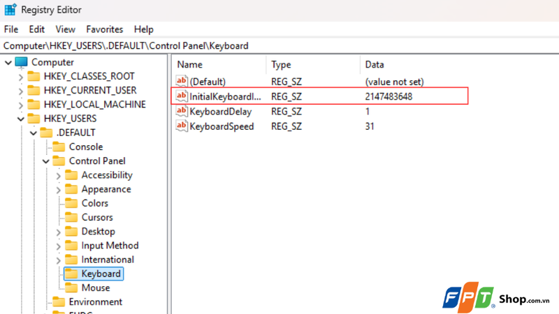Click the HKEY_LOCAL_MACHINE folder icon
Viewport: 559px width, 314px height.
[34, 104]
